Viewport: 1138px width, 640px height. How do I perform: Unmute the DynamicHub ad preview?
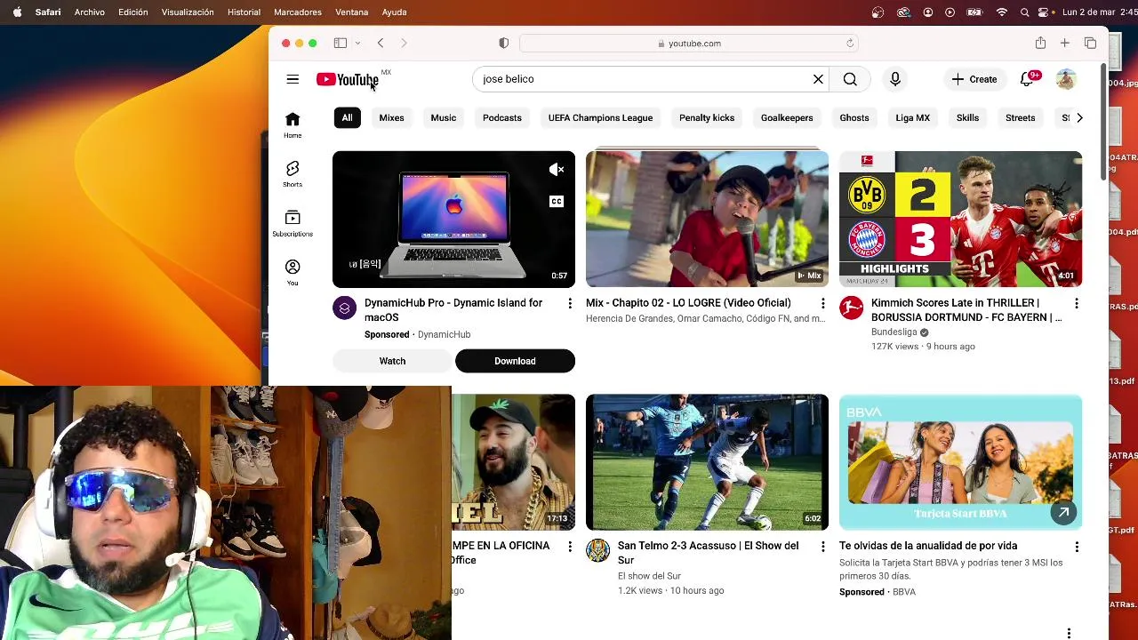(557, 170)
